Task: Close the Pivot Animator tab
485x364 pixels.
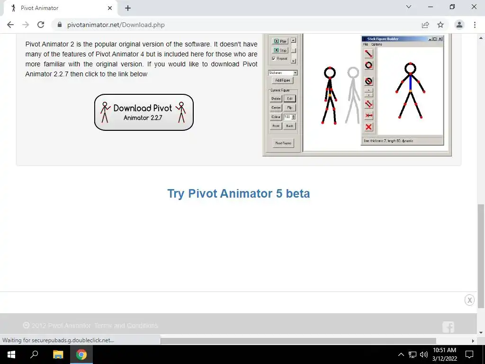Action: (110, 8)
